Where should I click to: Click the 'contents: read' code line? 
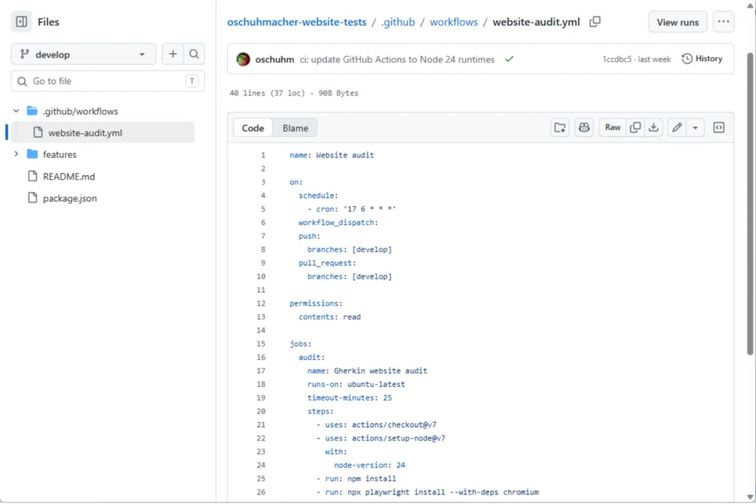(329, 317)
